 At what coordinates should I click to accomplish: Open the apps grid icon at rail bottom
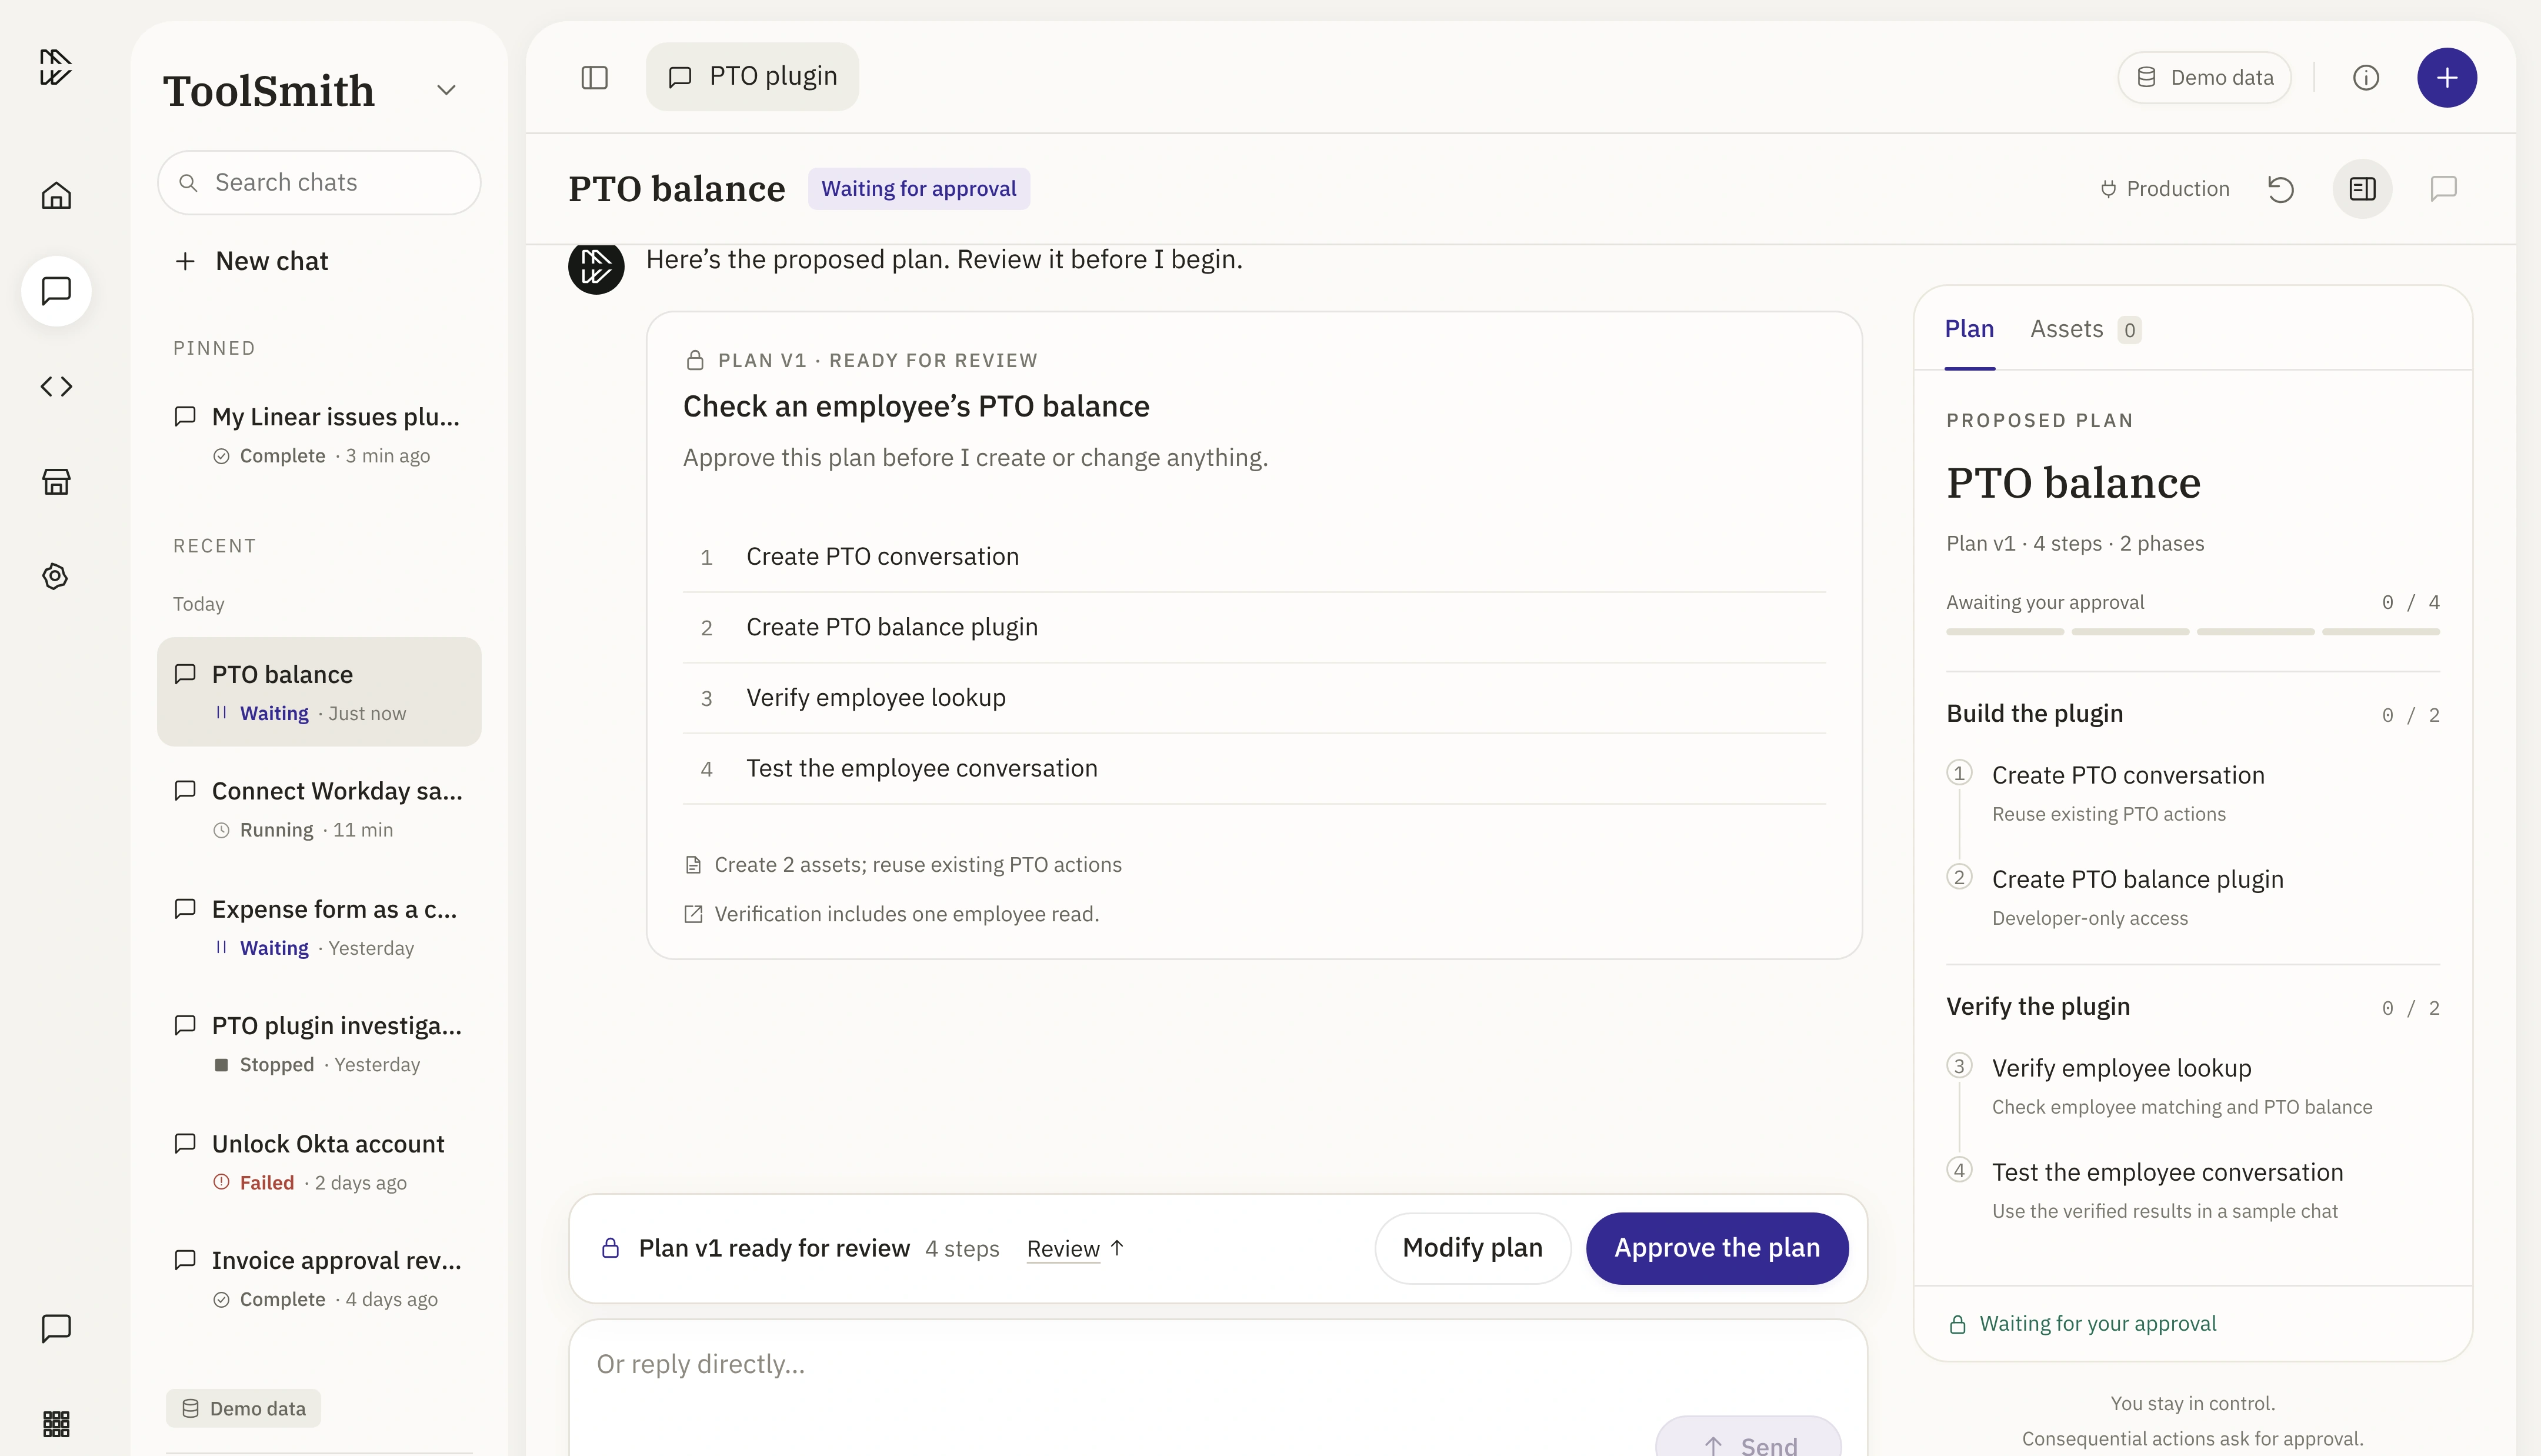coord(56,1423)
